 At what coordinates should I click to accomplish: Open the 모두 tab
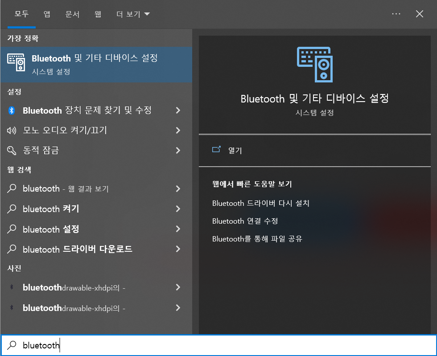coord(21,14)
